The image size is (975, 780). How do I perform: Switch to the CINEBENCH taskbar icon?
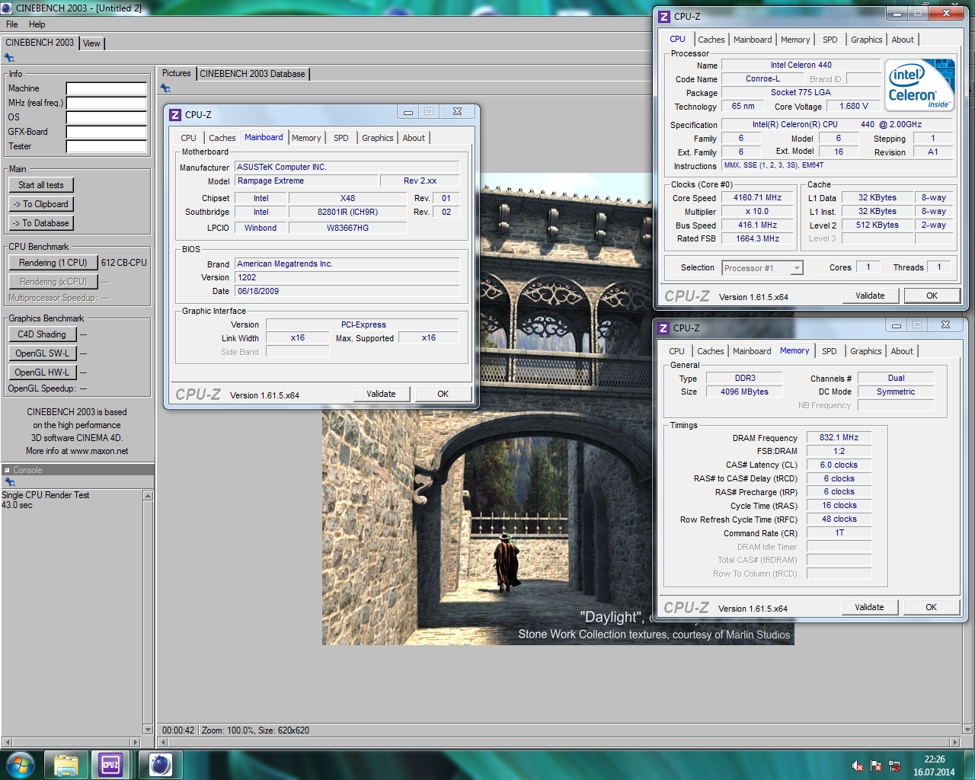pos(159,765)
